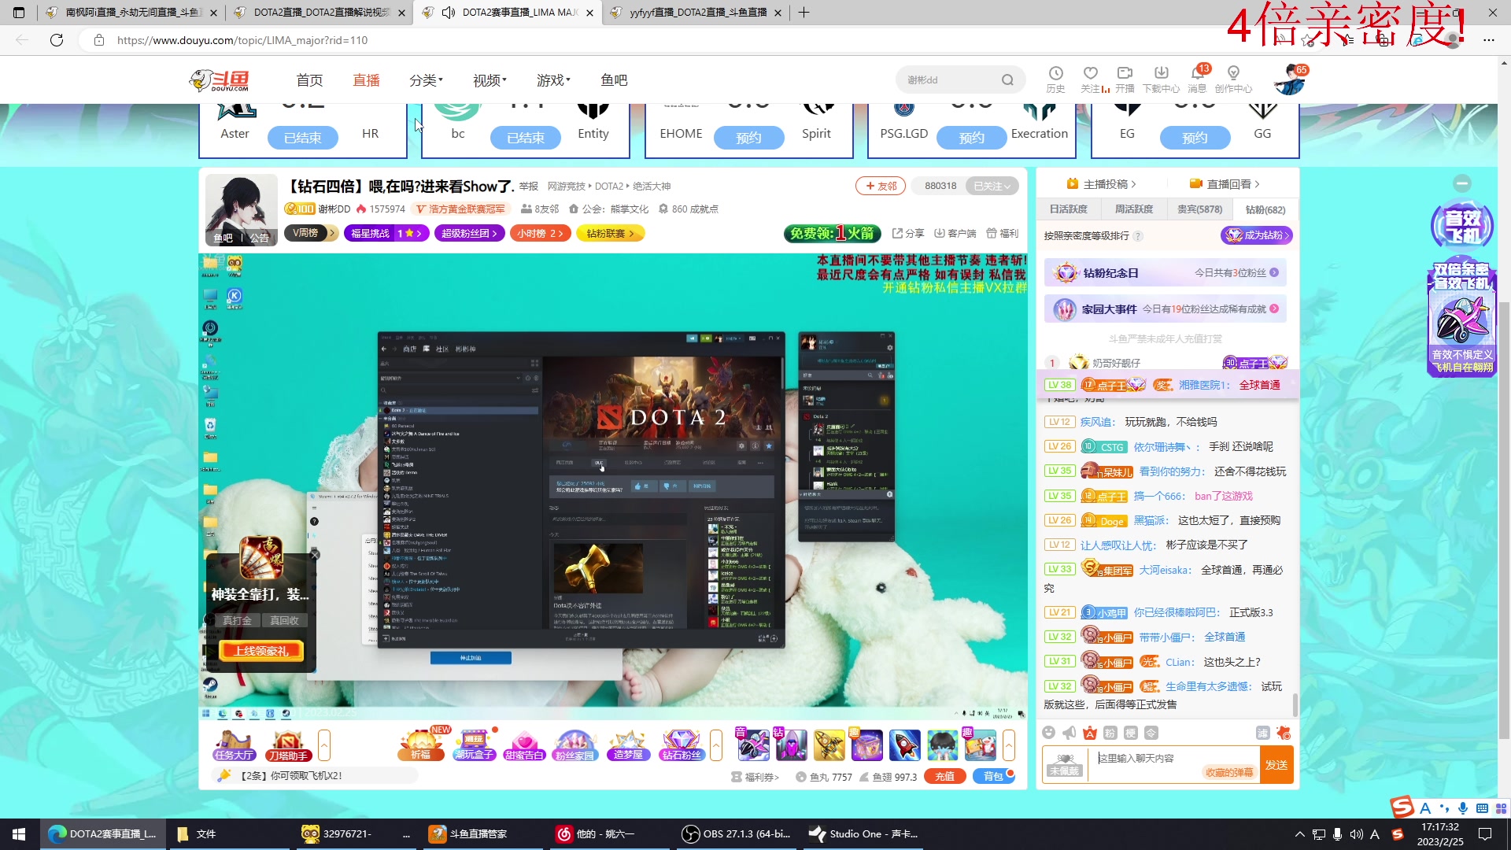Image resolution: width=1511 pixels, height=850 pixels.
Task: Open 鱼吧 in navigation
Action: pos(614,80)
